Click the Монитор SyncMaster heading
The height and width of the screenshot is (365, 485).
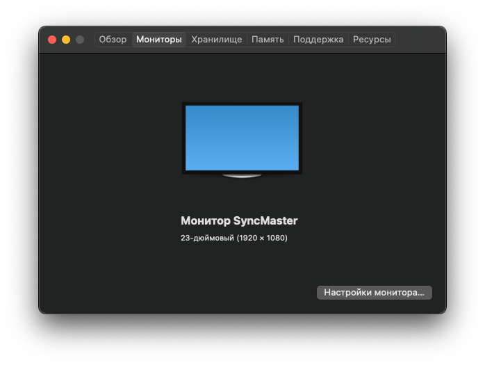(x=239, y=221)
